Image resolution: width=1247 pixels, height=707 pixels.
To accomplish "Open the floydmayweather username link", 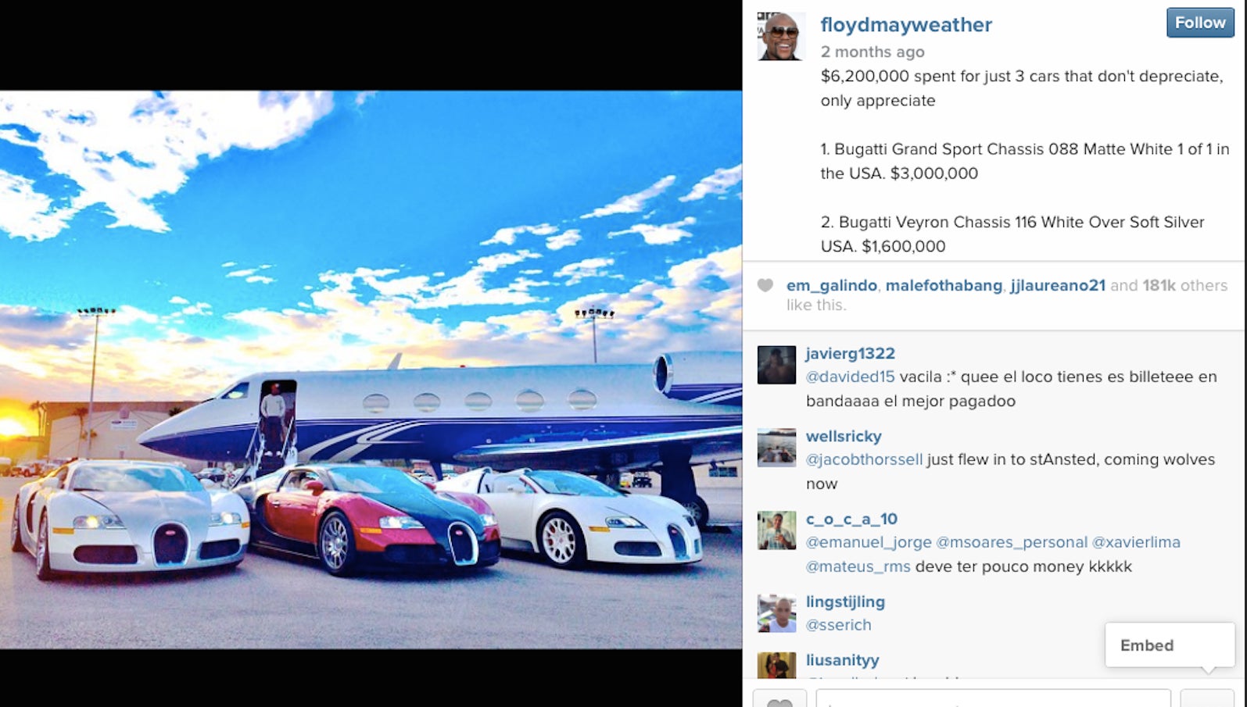I will pos(905,25).
